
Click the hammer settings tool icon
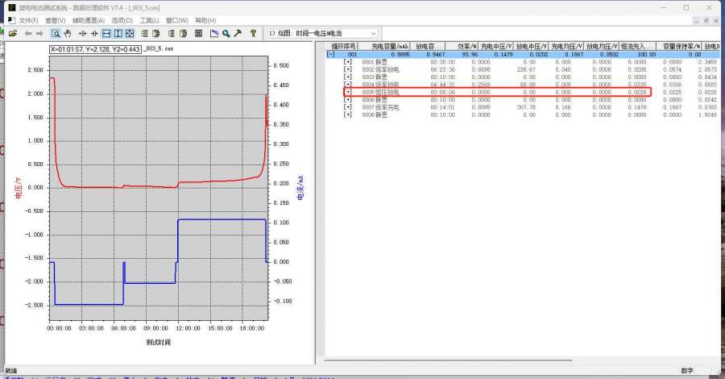pyautogui.click(x=238, y=33)
